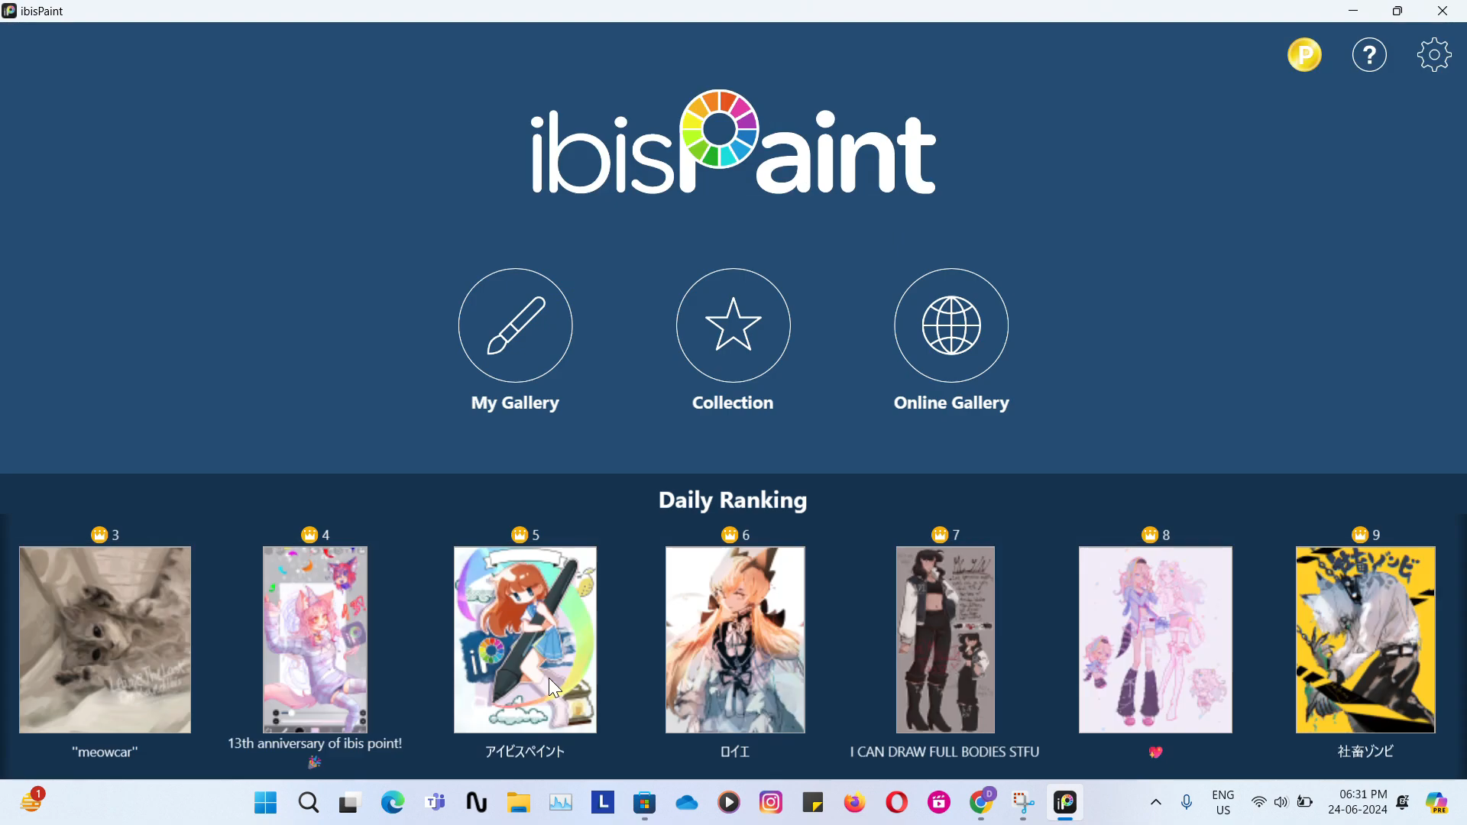1467x825 pixels.
Task: Open Windows Search from taskbar
Action: tap(309, 802)
